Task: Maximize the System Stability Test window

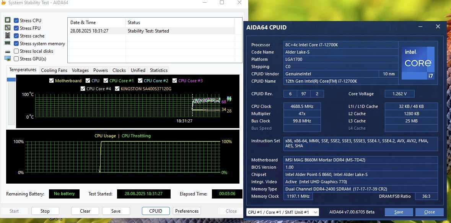Action: [x=222, y=2]
